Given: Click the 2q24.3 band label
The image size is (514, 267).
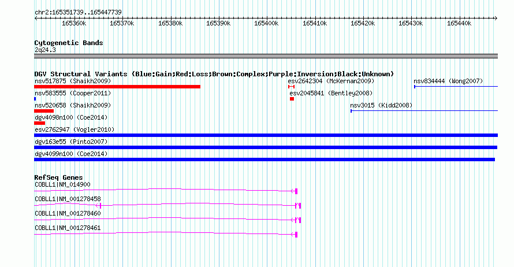Looking at the screenshot, I should [45, 50].
